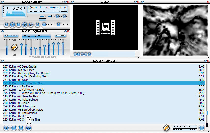Select track 274 Y'all Want A Single

[x=104, y=90]
